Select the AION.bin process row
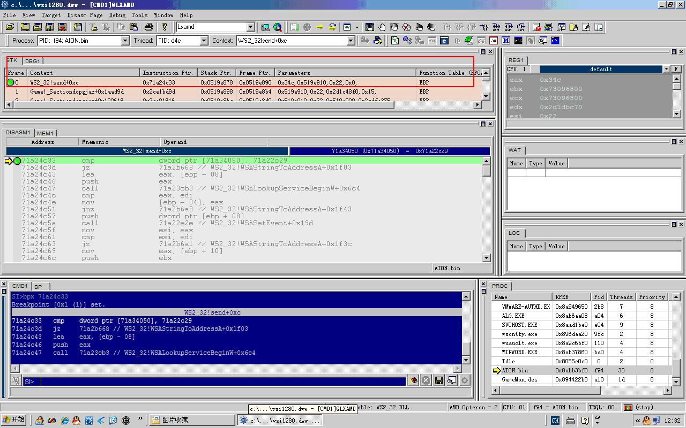Image resolution: width=686 pixels, height=428 pixels. pyautogui.click(x=580, y=370)
